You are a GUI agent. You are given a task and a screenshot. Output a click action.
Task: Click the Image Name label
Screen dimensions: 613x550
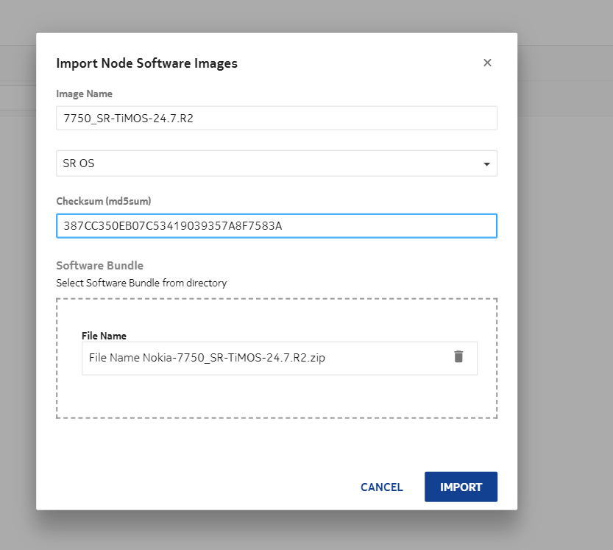click(85, 94)
